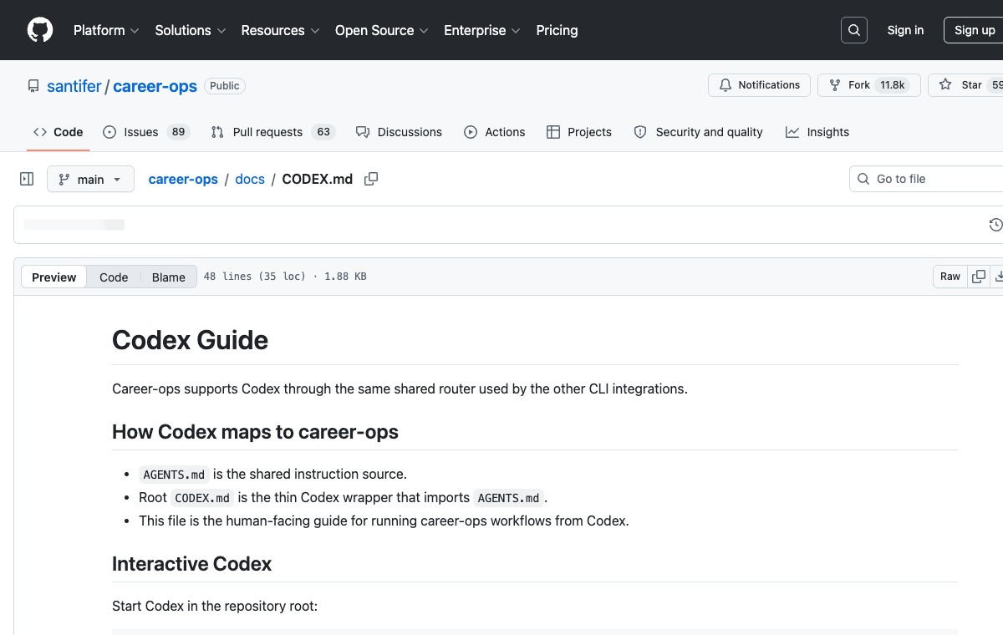The width and height of the screenshot is (1003, 635).
Task: Open the main branch selector dropdown
Action: coord(90,179)
